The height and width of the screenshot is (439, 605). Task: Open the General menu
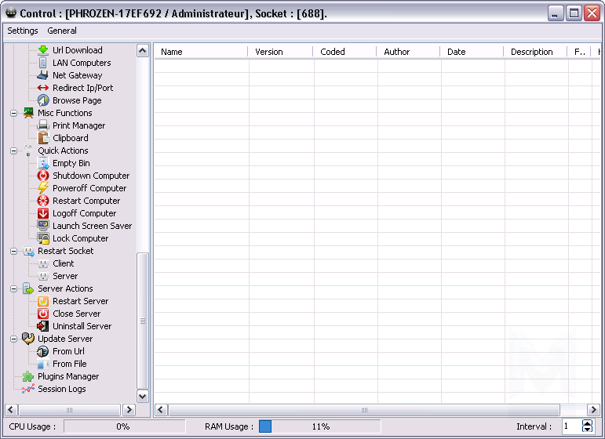[62, 31]
